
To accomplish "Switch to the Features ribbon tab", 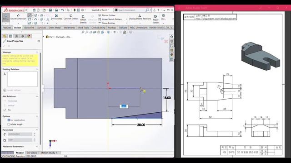I will point(7,28).
